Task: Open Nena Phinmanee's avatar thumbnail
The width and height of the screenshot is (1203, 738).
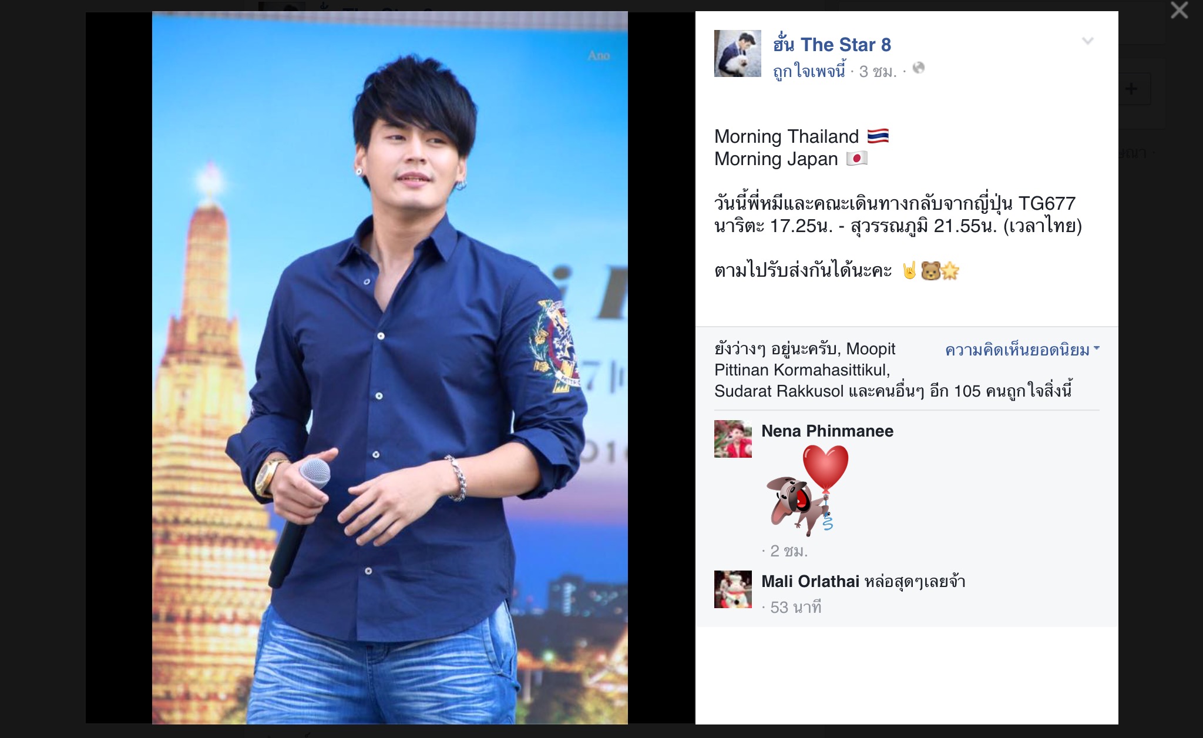Action: tap(732, 439)
